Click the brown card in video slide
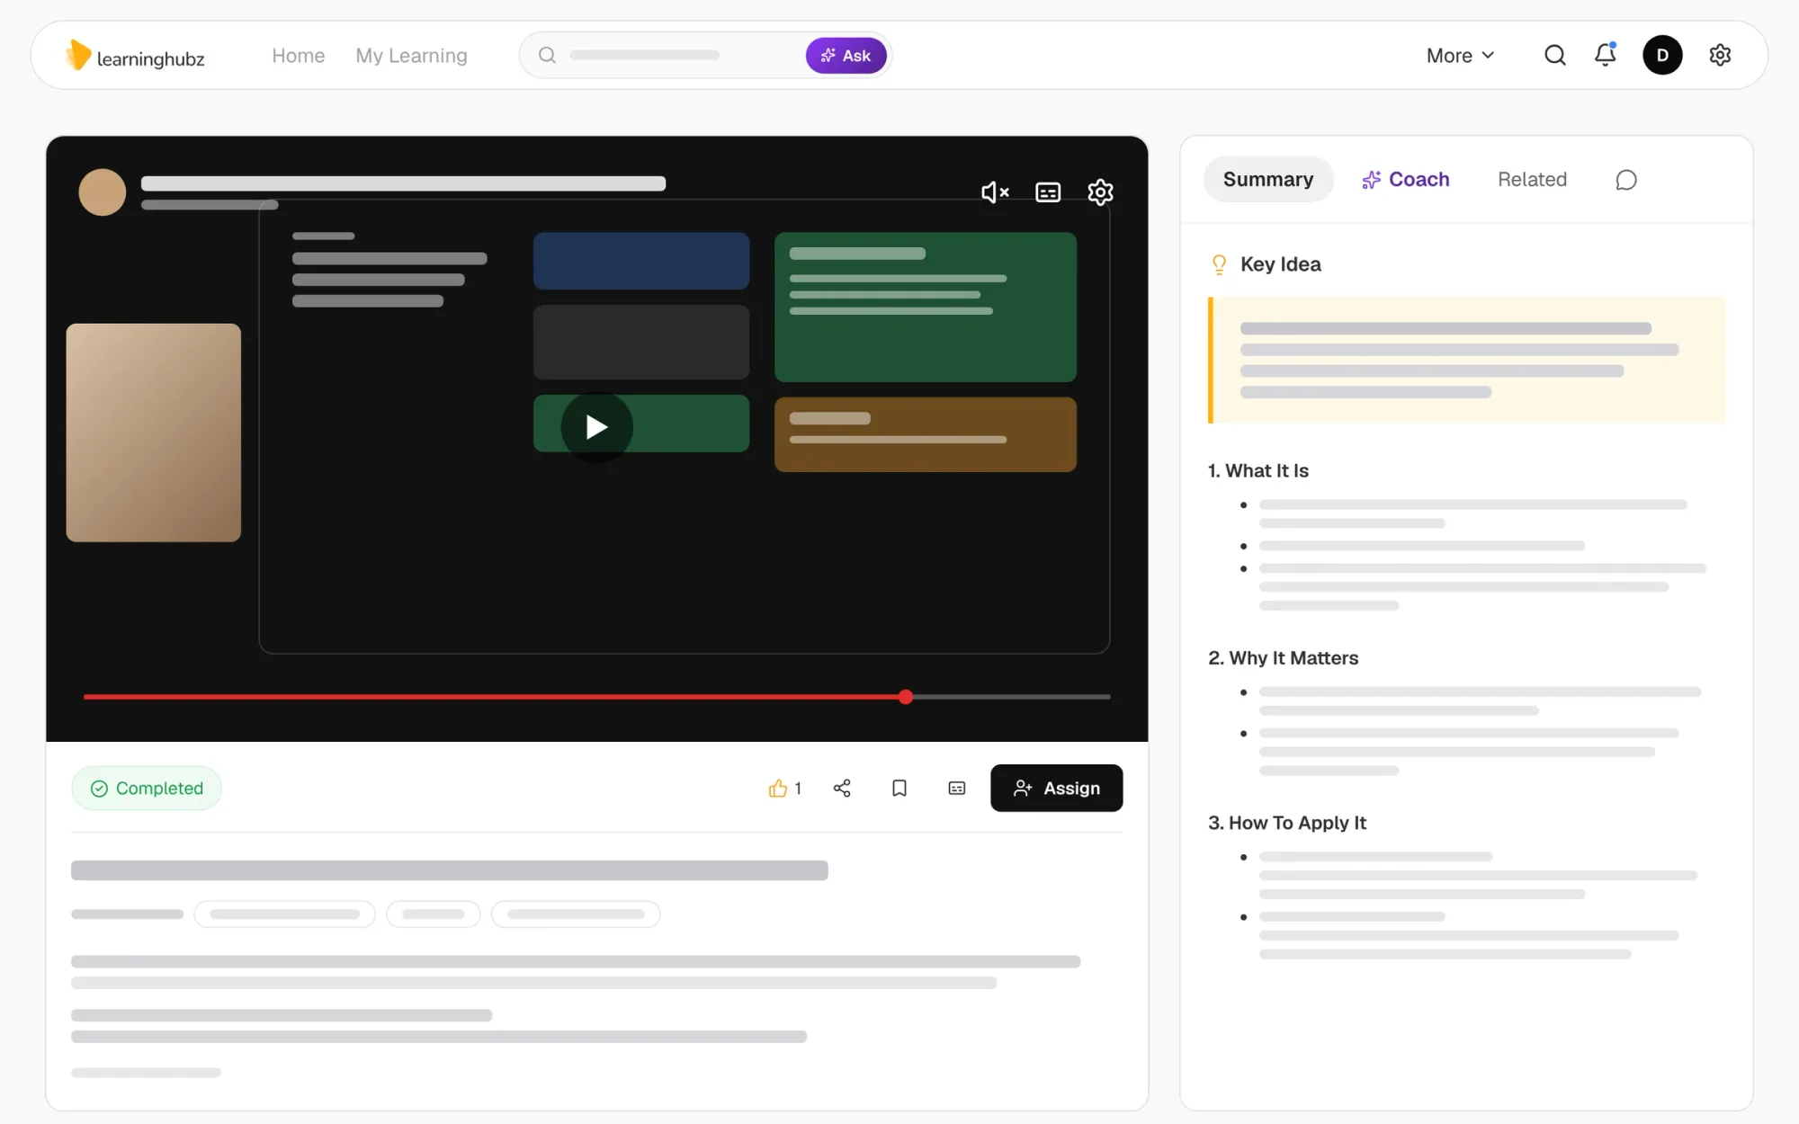Screen dimensions: 1799x1124 point(926,434)
